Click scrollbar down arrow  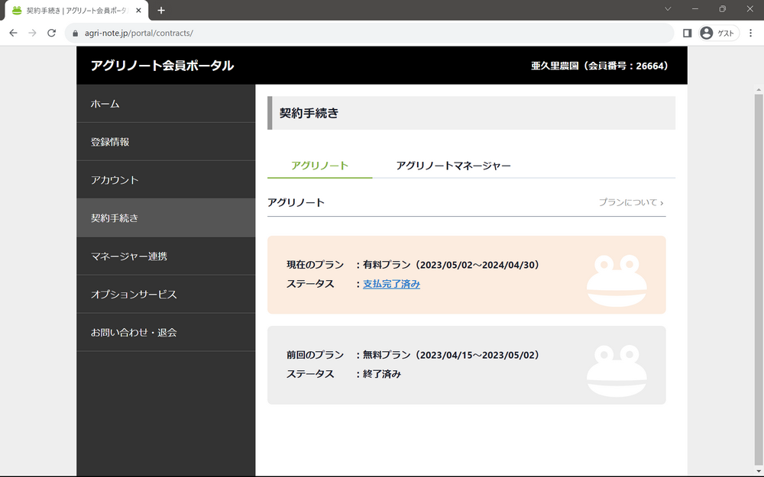759,472
